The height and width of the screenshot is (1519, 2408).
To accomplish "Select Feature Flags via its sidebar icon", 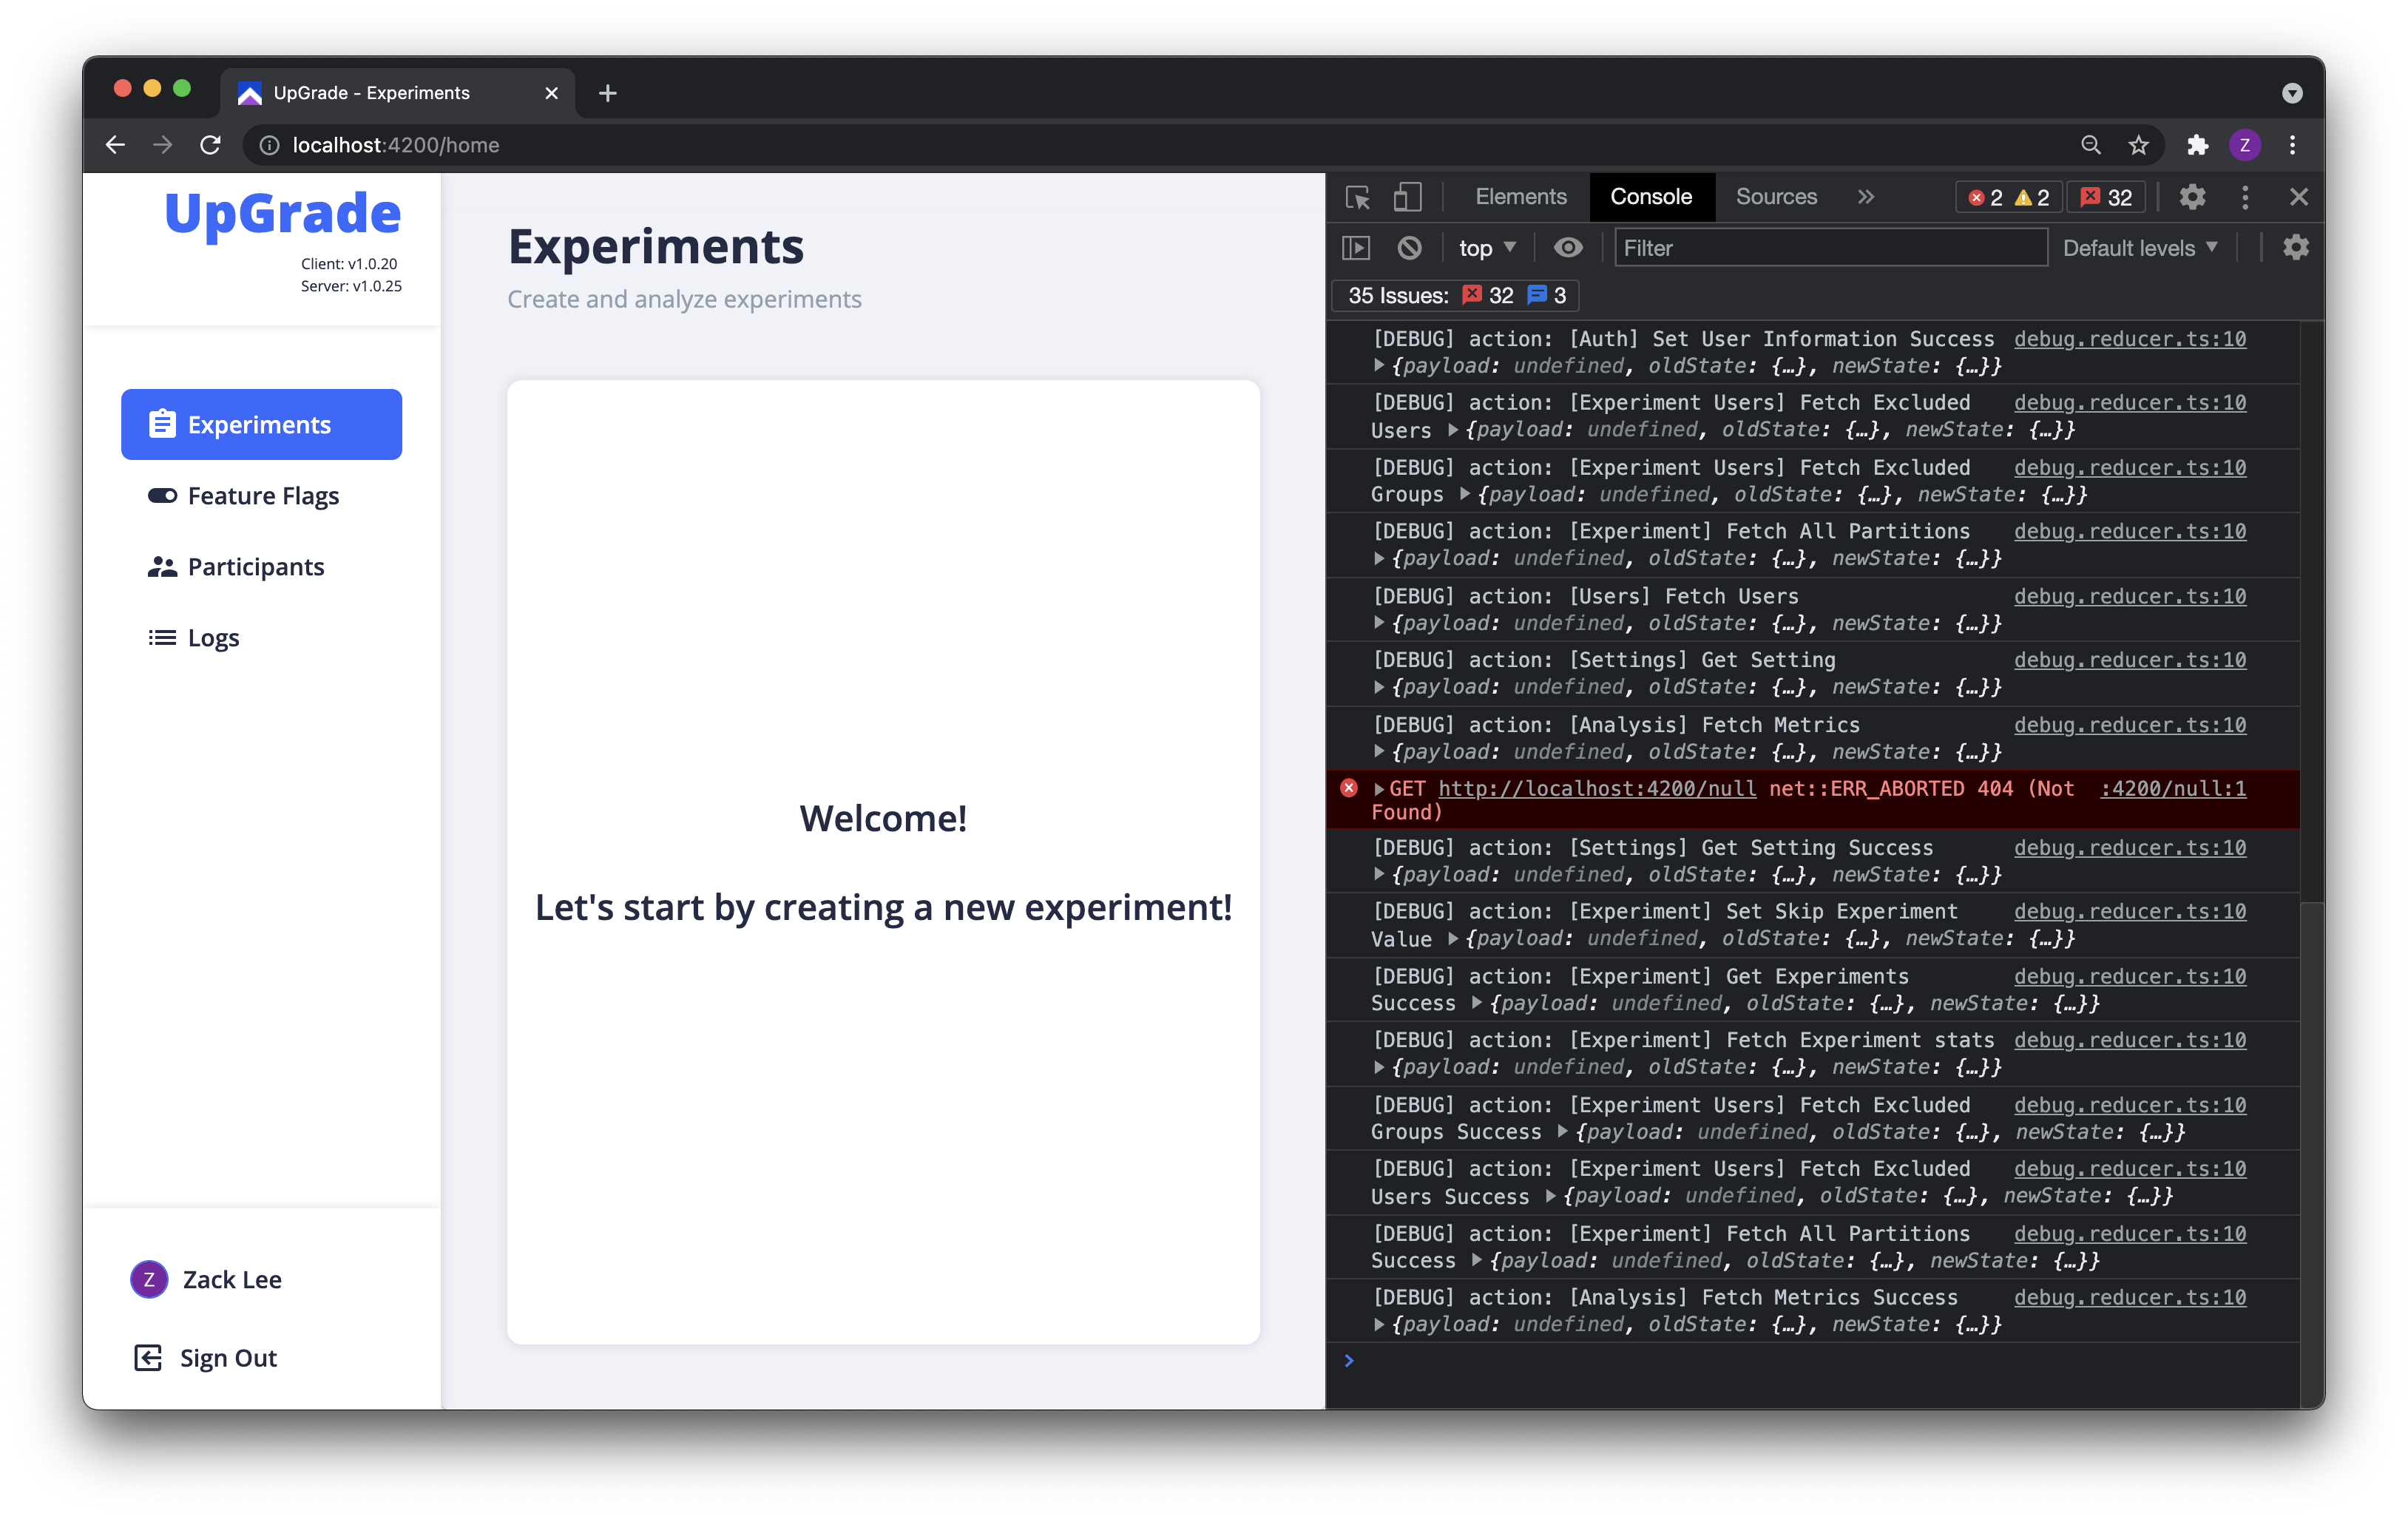I will [x=161, y=495].
